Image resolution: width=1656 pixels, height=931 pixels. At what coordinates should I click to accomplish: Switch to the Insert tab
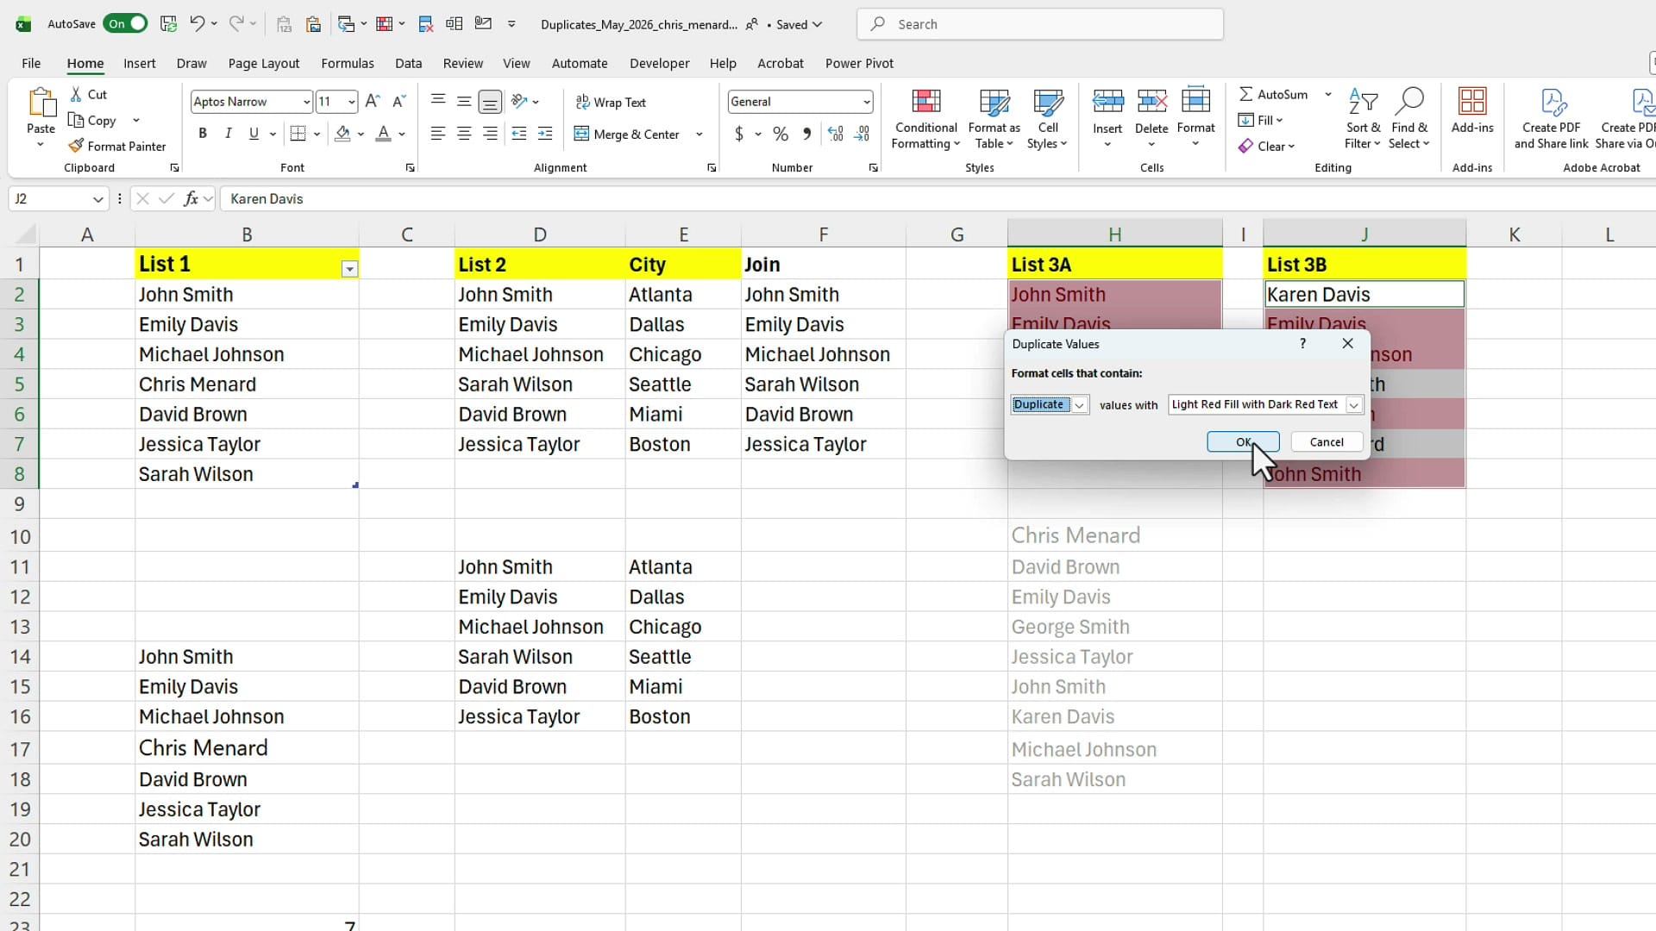[140, 63]
